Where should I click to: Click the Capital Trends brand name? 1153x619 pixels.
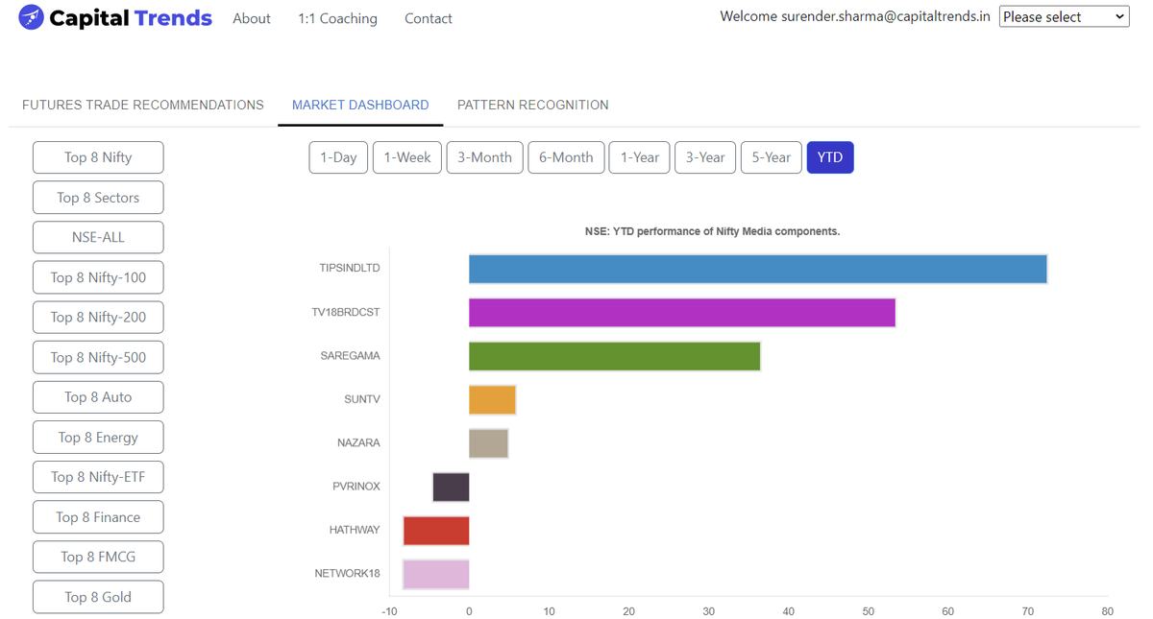click(131, 17)
